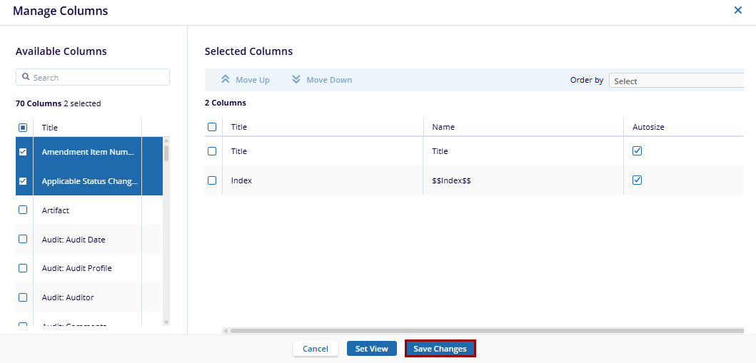Click the Save Changes button
Image resolution: width=756 pixels, height=363 pixels.
point(440,349)
